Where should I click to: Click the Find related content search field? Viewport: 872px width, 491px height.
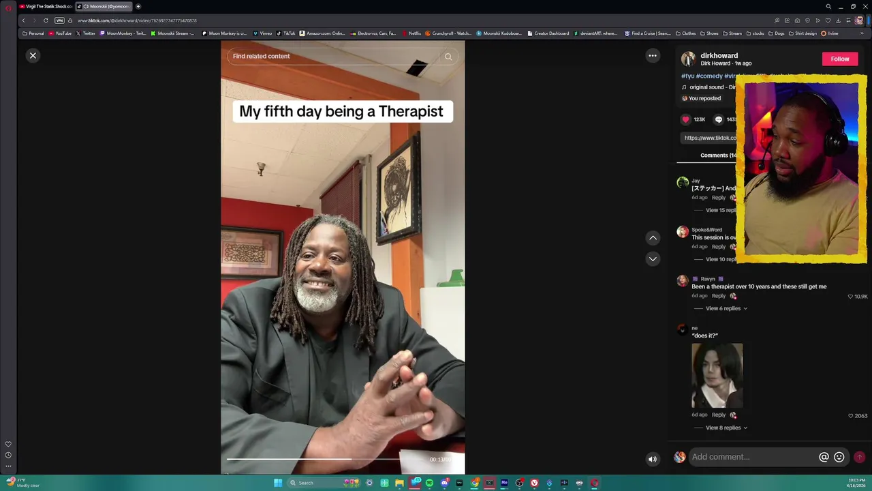click(x=334, y=57)
